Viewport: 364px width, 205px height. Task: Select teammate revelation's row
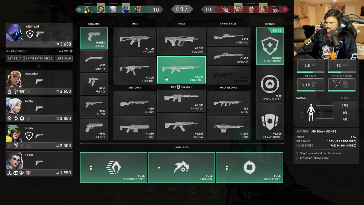[39, 83]
